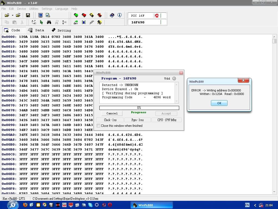Viewport: 278px width, 209px height.
Task: Click the blue info bubble icon
Action: pos(119,15)
